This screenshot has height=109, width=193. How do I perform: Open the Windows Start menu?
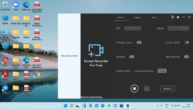(65, 106)
